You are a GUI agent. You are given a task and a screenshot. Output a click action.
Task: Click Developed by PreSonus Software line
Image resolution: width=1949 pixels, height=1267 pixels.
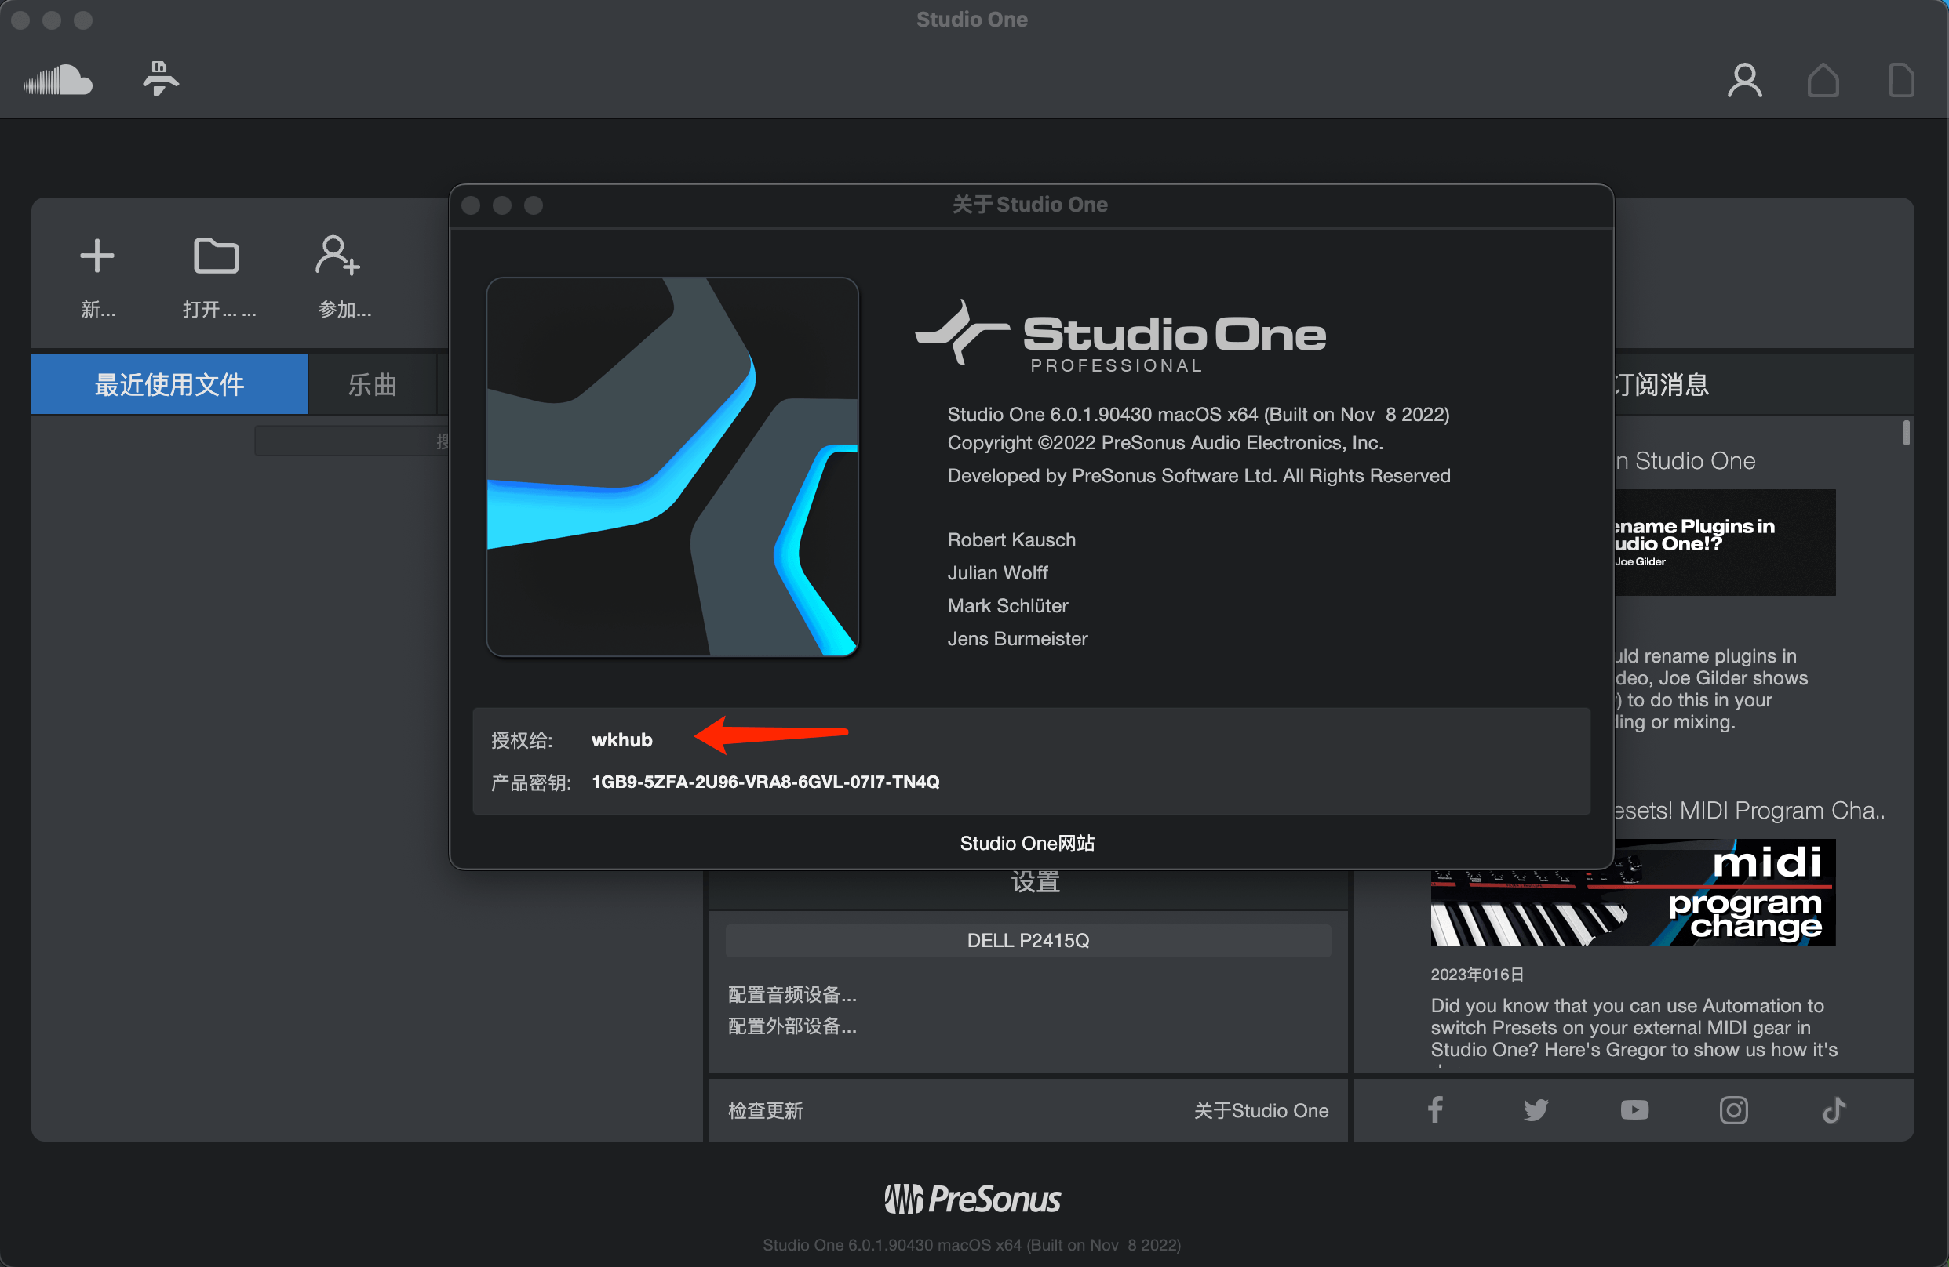(x=1199, y=476)
